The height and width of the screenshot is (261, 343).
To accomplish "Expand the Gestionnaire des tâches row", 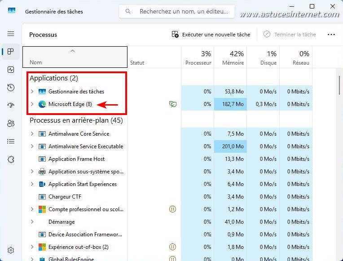I will (x=32, y=92).
